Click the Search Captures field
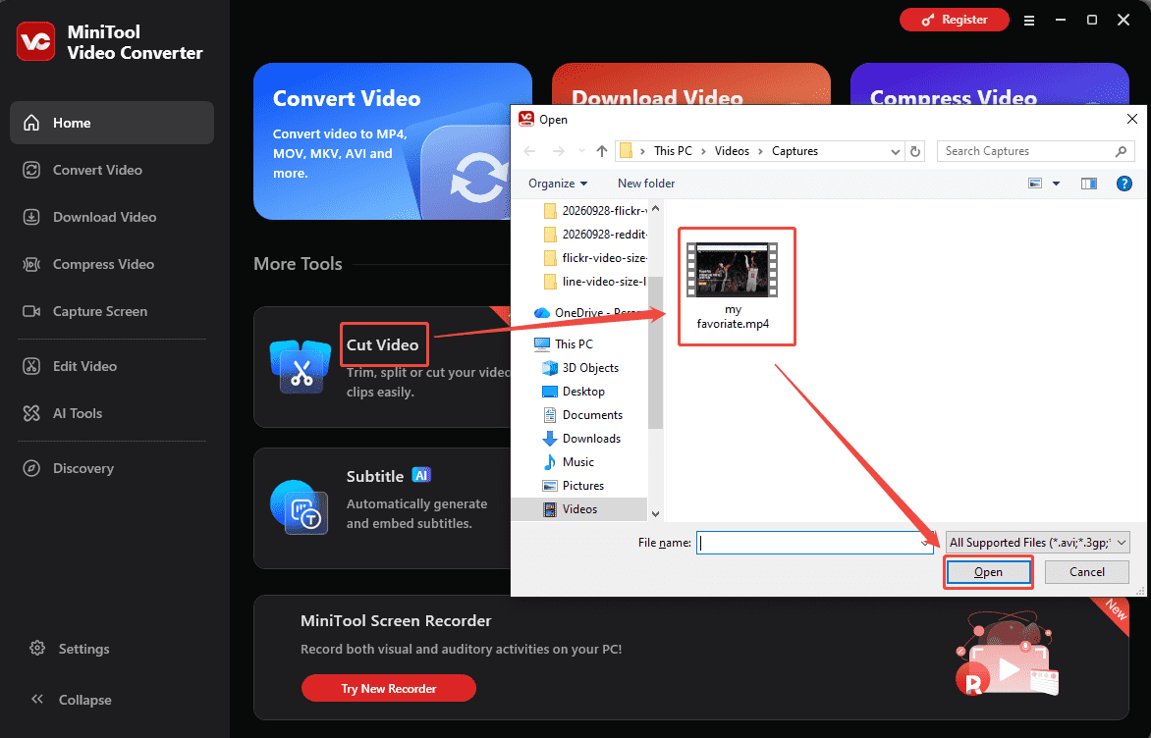 point(1036,151)
